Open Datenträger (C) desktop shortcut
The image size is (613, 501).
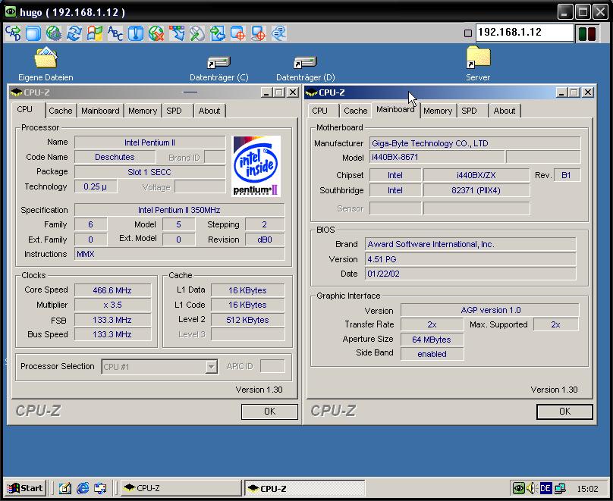(218, 64)
